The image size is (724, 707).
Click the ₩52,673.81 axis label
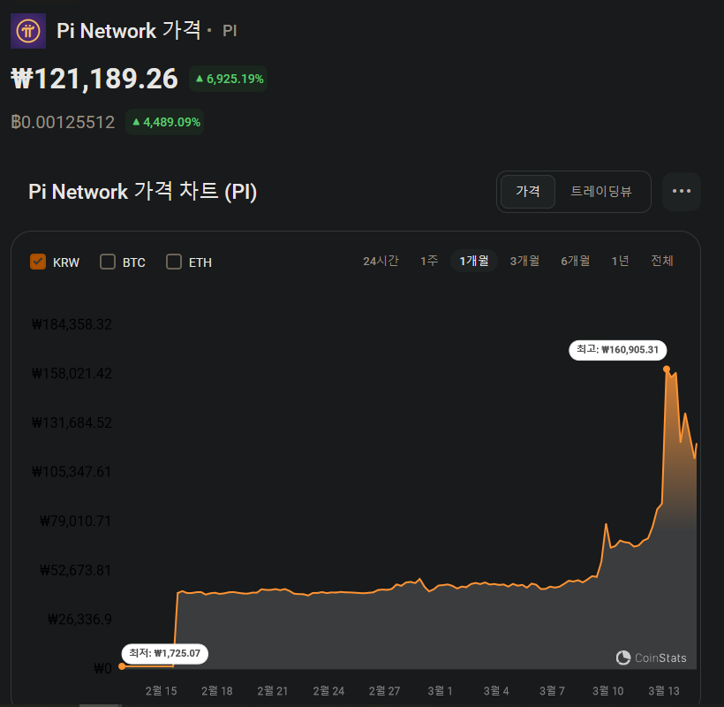pos(75,570)
